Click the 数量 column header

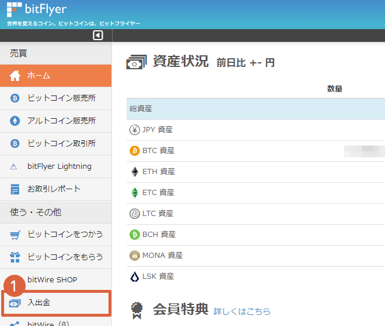[x=334, y=88]
